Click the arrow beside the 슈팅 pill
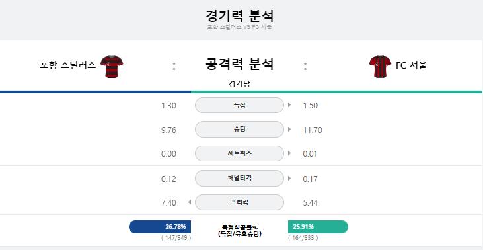483x250 pixels. point(289,130)
